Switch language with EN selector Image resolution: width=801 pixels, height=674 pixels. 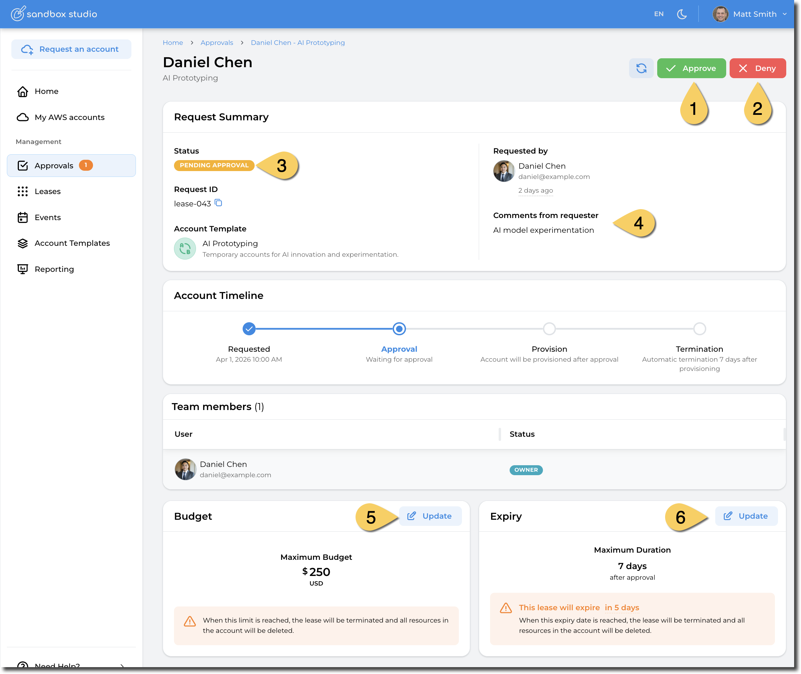(659, 14)
